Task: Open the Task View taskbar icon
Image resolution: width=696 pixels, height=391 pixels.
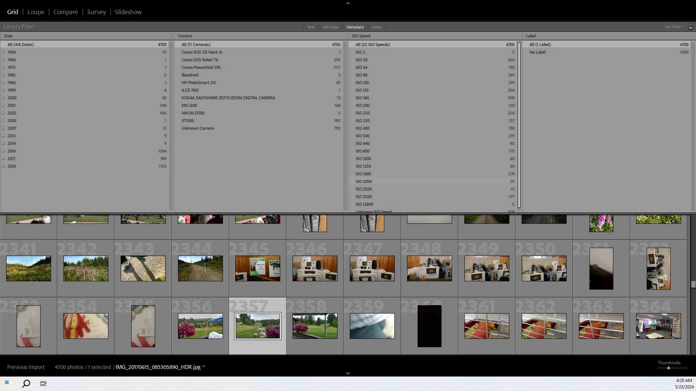Action: (43, 383)
